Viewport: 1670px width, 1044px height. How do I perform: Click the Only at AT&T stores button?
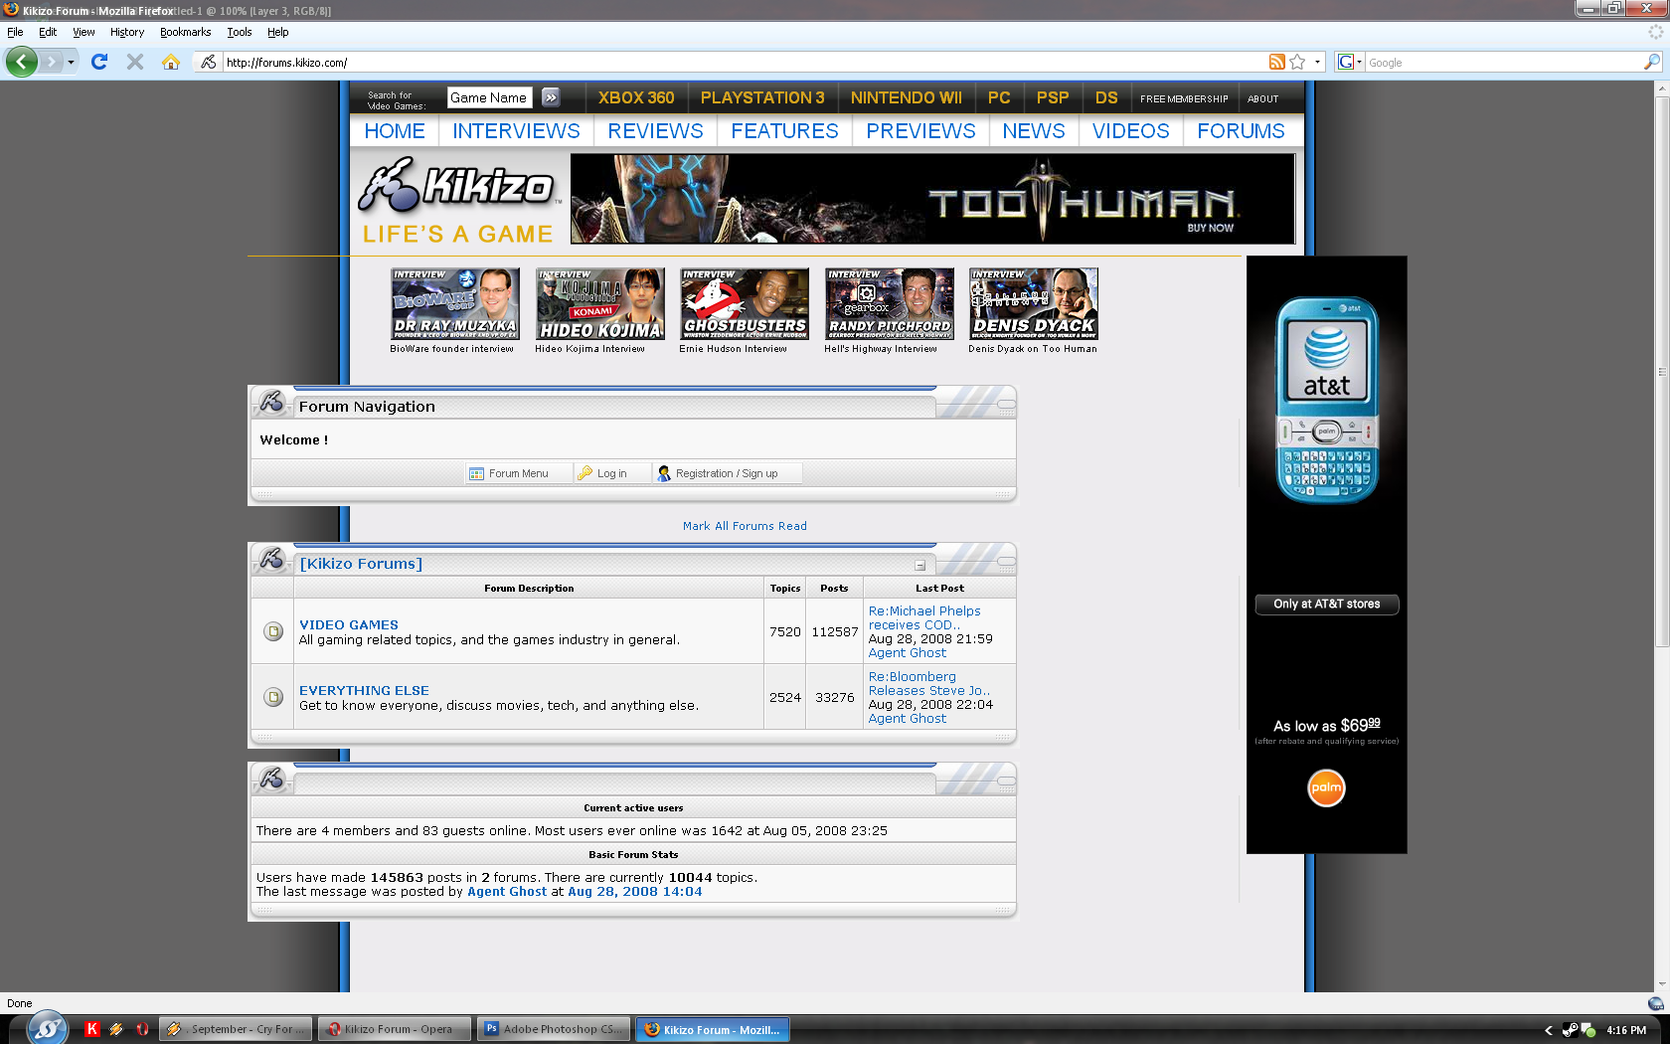point(1326,604)
